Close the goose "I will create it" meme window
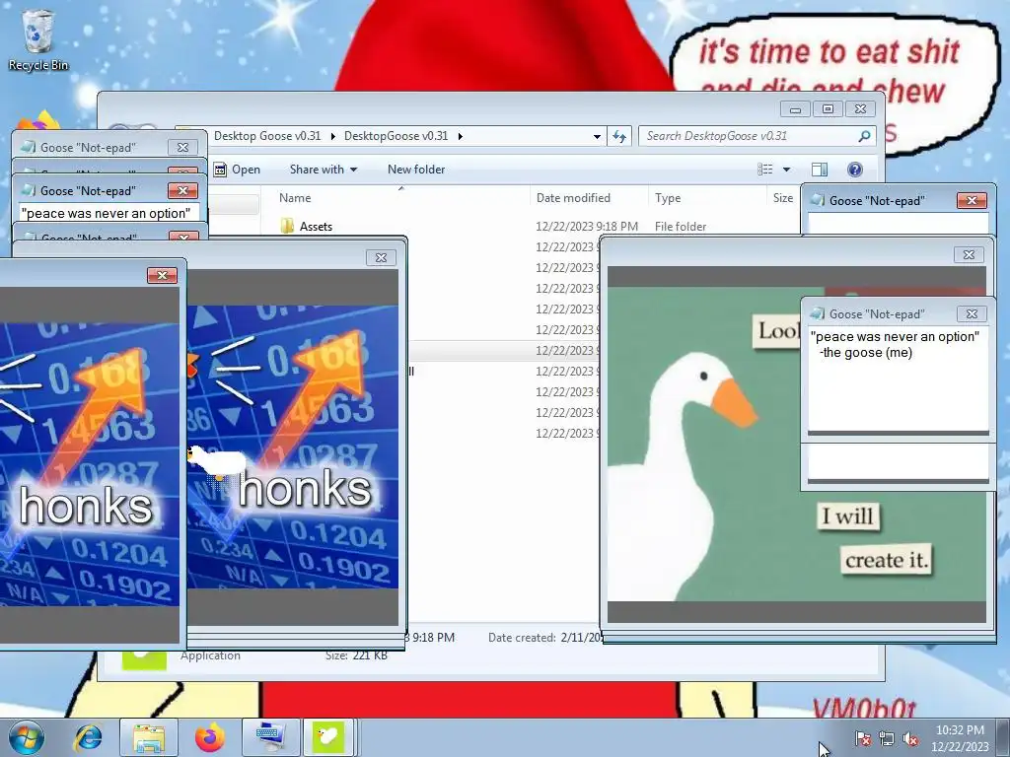 point(969,255)
